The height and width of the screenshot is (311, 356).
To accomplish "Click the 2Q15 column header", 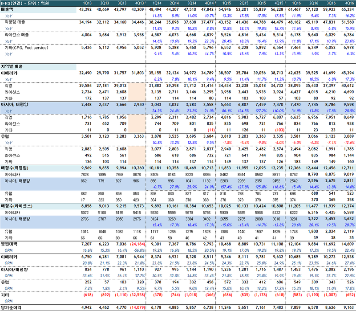I will pyautogui.click(x=244, y=3).
